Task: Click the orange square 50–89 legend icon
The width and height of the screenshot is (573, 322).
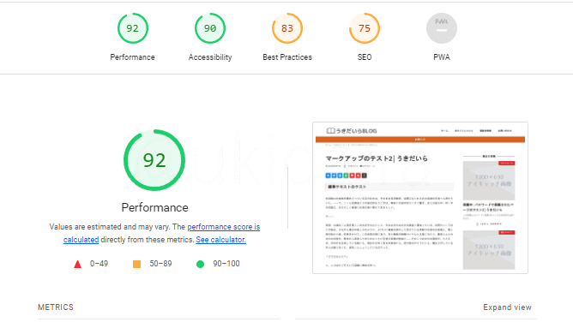Action: [136, 264]
